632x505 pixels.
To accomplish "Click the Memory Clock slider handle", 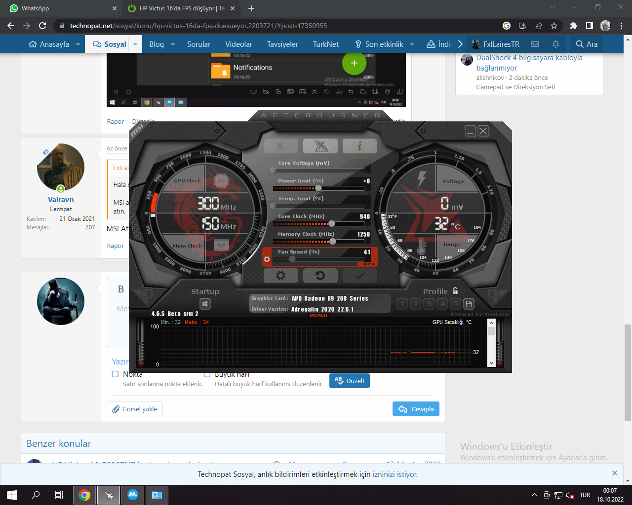I will (333, 242).
